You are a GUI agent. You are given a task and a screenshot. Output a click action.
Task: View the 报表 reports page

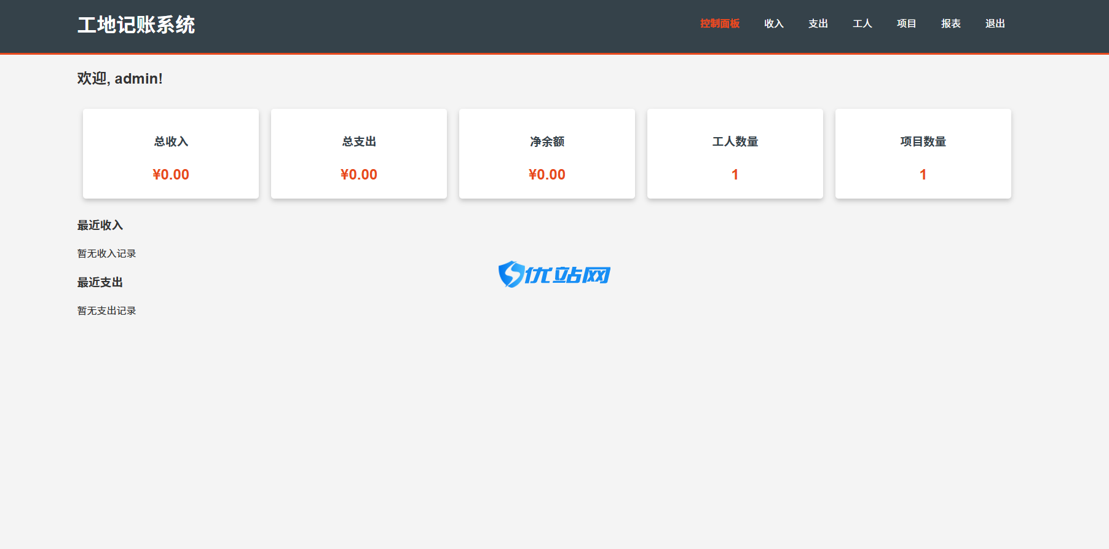pos(951,23)
